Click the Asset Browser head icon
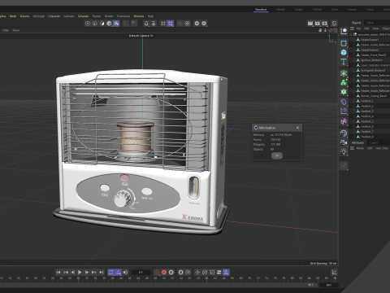 pos(334,24)
